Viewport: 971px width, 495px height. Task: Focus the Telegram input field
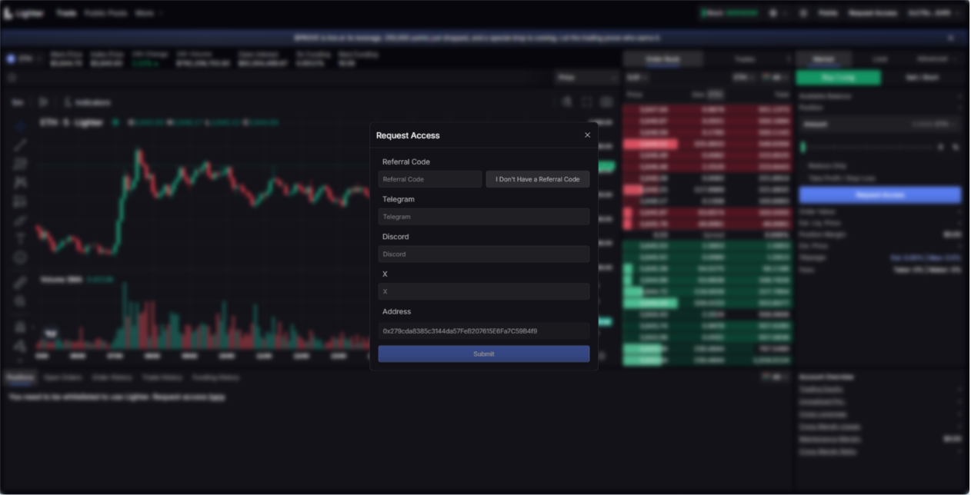coord(483,217)
